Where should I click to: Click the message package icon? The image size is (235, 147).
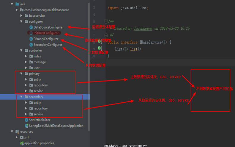pyautogui.click(x=31, y=62)
